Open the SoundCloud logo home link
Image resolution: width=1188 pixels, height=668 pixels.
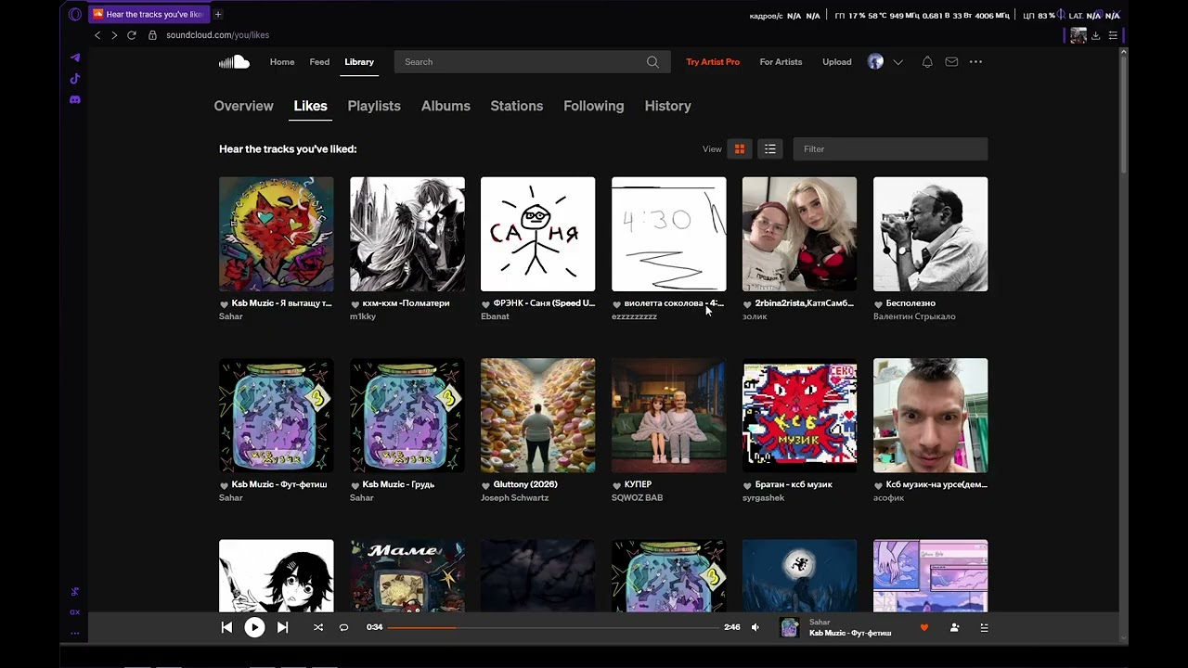[x=234, y=62]
